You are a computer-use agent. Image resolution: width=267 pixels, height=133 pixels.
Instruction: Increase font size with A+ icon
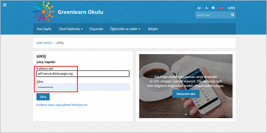[x=199, y=8]
